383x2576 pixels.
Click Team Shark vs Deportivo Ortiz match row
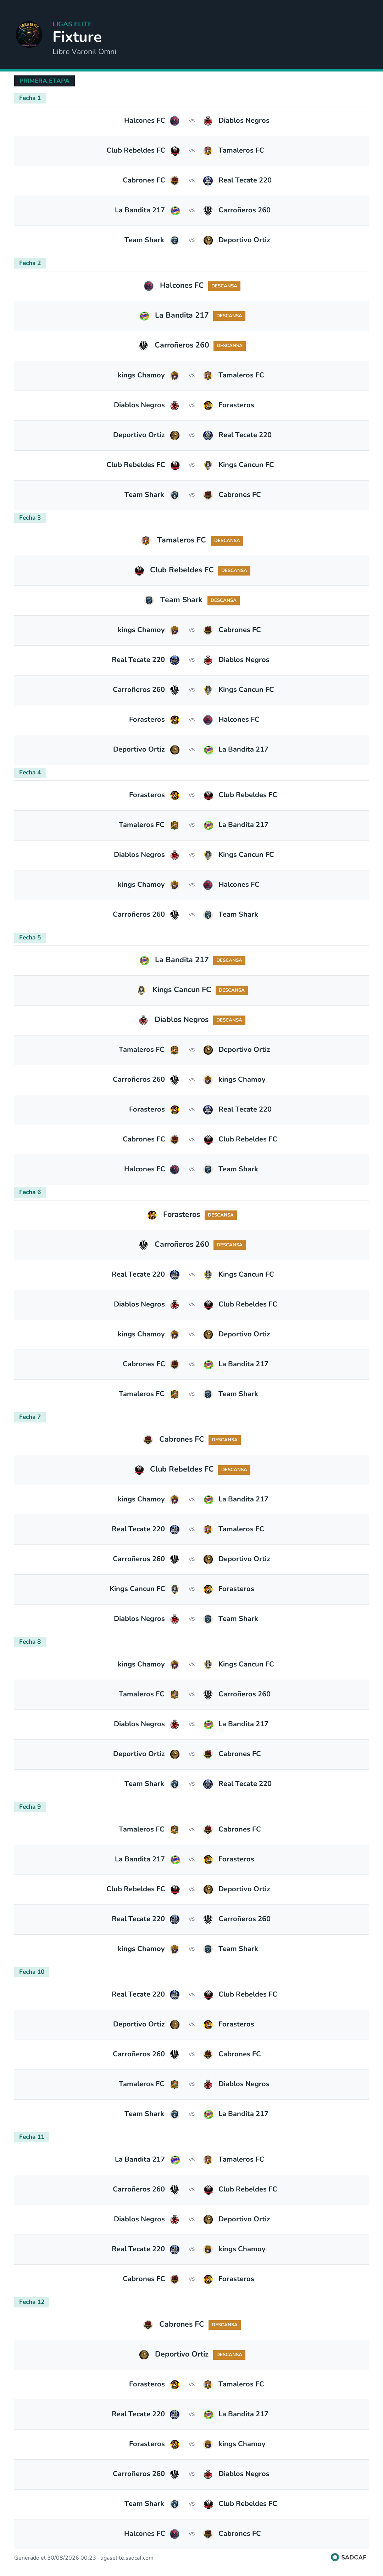click(191, 240)
